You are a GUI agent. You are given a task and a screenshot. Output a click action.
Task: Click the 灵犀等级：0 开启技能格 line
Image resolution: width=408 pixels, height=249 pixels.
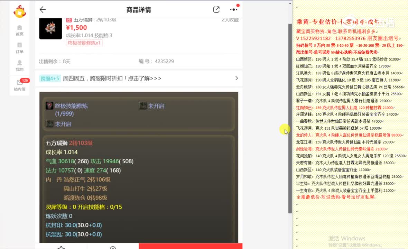84,207
